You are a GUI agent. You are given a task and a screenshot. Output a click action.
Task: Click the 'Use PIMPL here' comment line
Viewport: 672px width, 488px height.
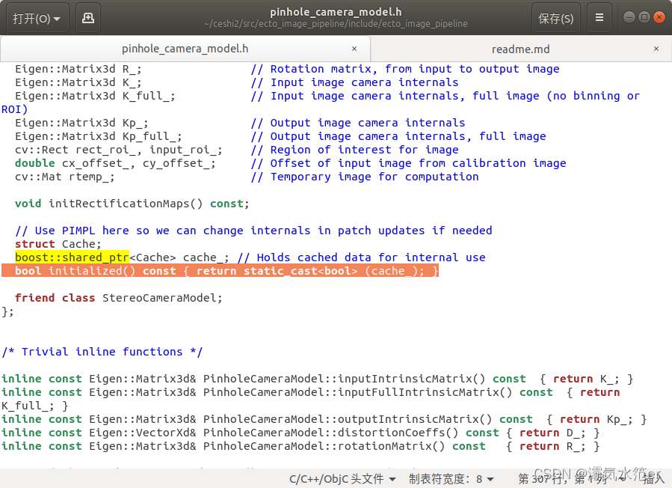[x=253, y=231]
